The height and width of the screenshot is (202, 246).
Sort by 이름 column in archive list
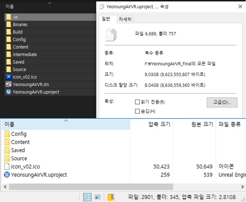(x=66, y=124)
